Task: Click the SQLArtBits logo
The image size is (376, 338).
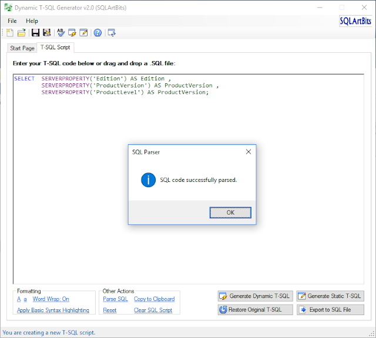Action: coord(355,21)
